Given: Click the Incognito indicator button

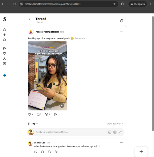Looking at the screenshot, I should [x=138, y=4].
